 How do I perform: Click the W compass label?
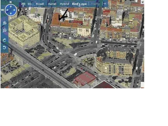(x=2, y=10)
